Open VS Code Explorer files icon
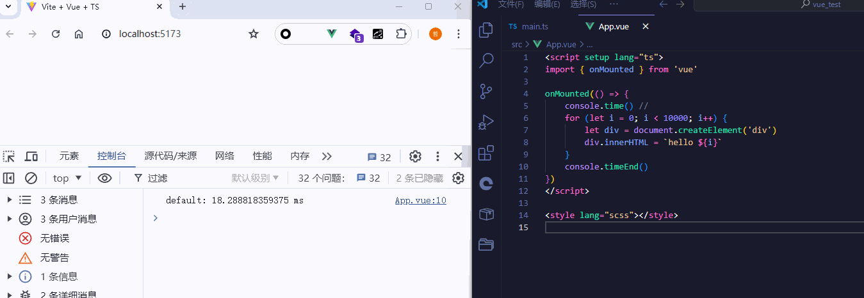The image size is (864, 298). click(486, 29)
